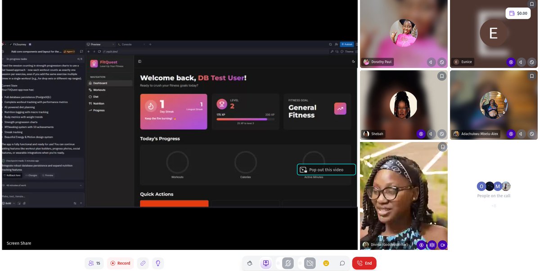
Task: Collapse the In progress tasks section
Action: [43, 59]
